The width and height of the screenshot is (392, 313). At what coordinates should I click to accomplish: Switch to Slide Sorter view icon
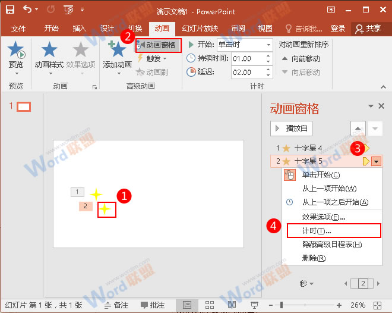209,305
